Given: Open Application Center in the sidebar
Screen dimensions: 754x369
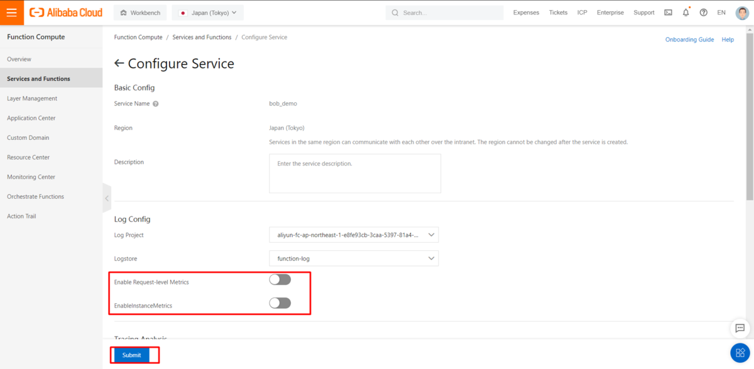Looking at the screenshot, I should click(51, 118).
